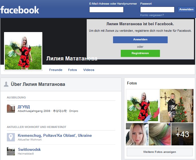
Task: Click the Switlowodsk hometown thumbnail icon
Action: (x=11, y=151)
